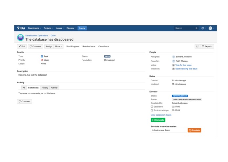Click the Created '21 minutes ago' value

(179, 80)
